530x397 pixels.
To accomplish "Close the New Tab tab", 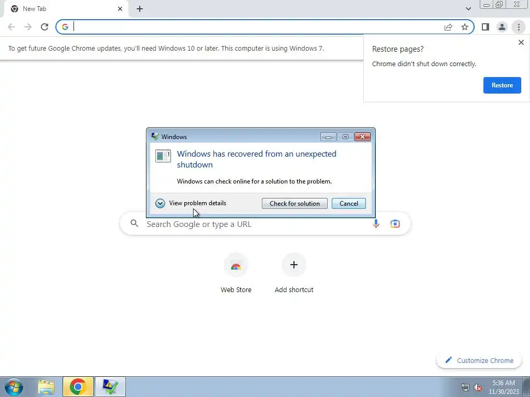I will point(120,9).
